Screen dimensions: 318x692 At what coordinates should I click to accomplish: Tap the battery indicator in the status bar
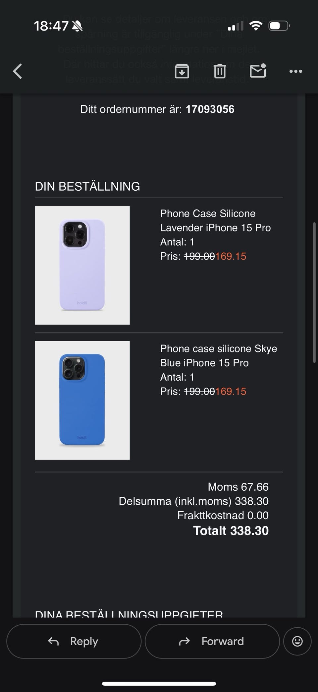click(279, 26)
